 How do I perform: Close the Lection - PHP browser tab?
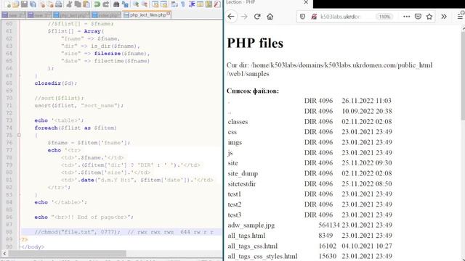[x=306, y=3]
